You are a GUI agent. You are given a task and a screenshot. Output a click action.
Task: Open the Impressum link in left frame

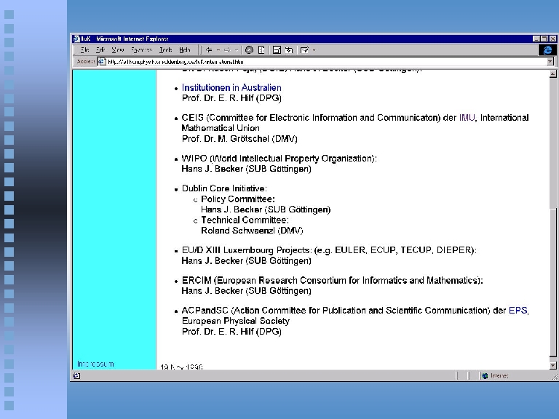click(x=95, y=364)
